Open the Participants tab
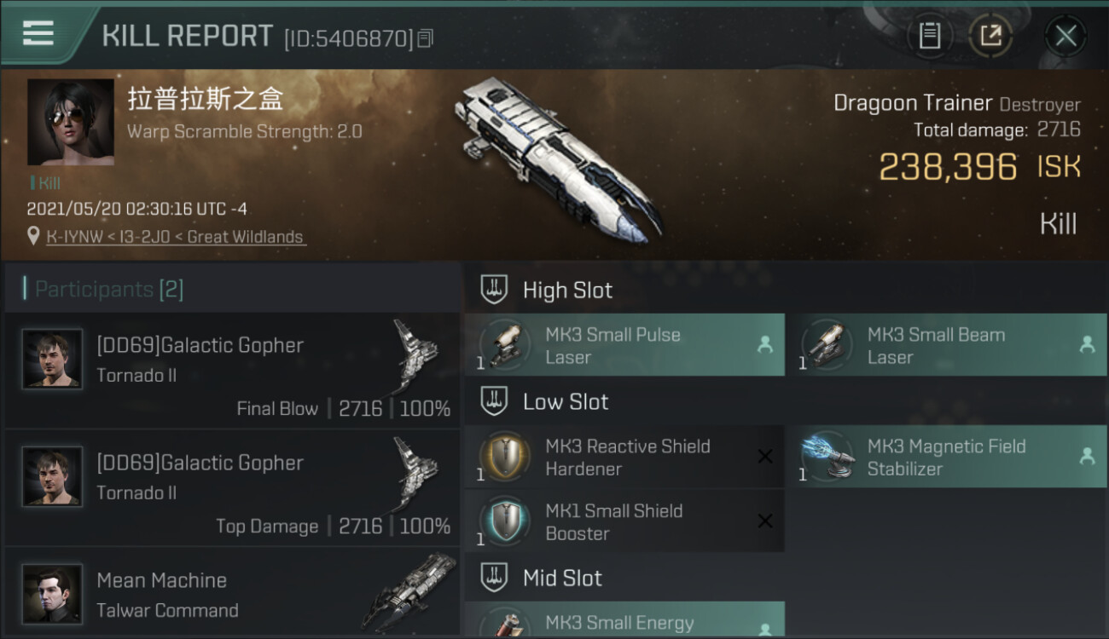The width and height of the screenshot is (1109, 639). [x=104, y=289]
